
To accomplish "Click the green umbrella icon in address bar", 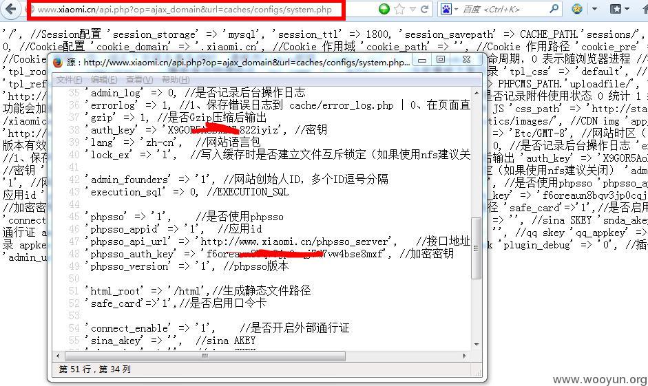I will pos(384,9).
